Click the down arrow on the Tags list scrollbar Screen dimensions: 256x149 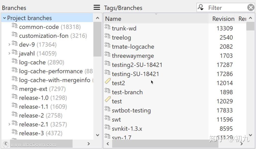(250, 135)
